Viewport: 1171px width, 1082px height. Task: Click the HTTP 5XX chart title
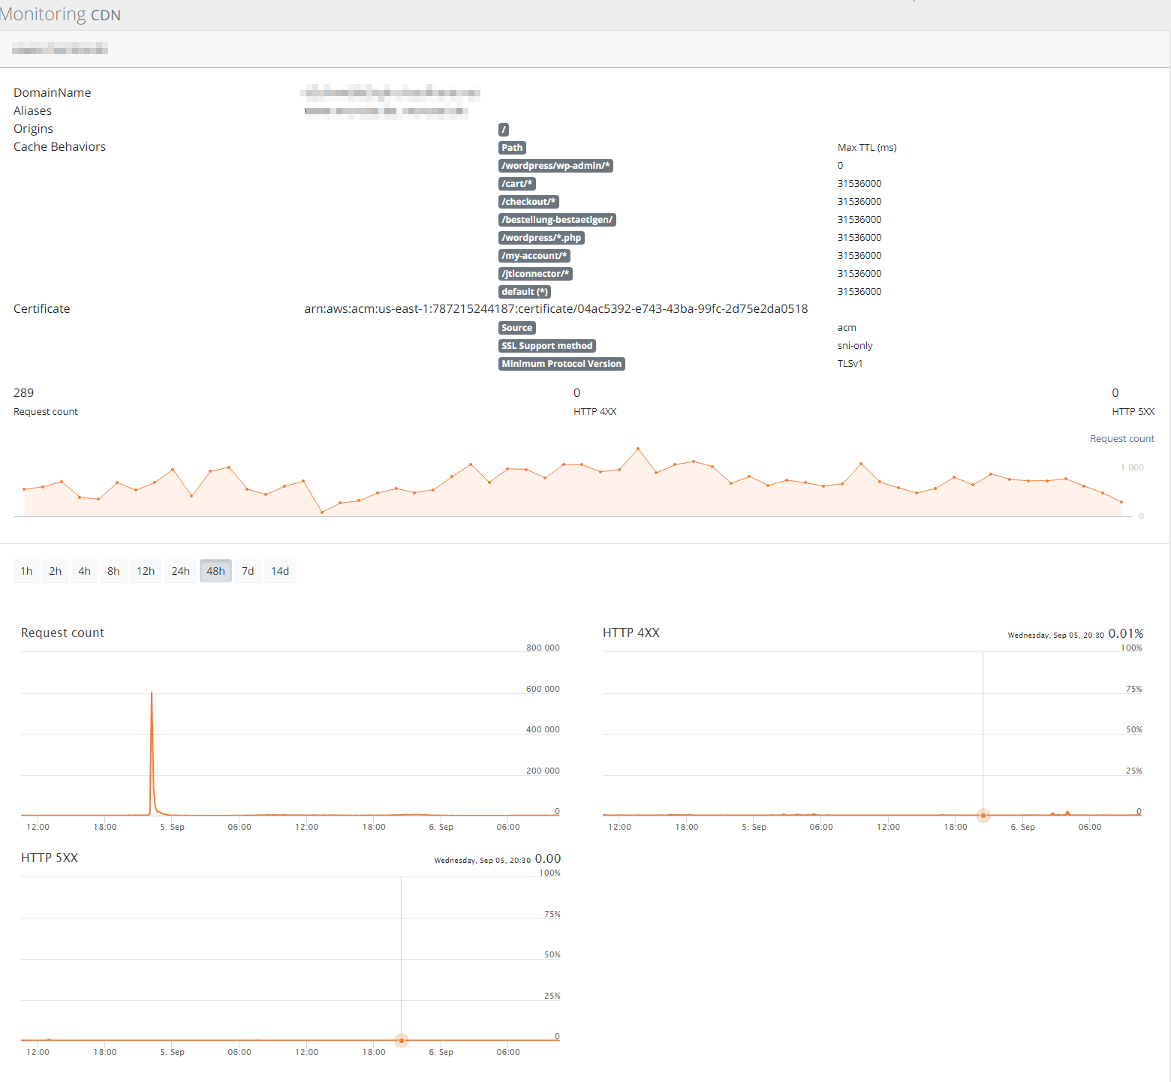[49, 858]
